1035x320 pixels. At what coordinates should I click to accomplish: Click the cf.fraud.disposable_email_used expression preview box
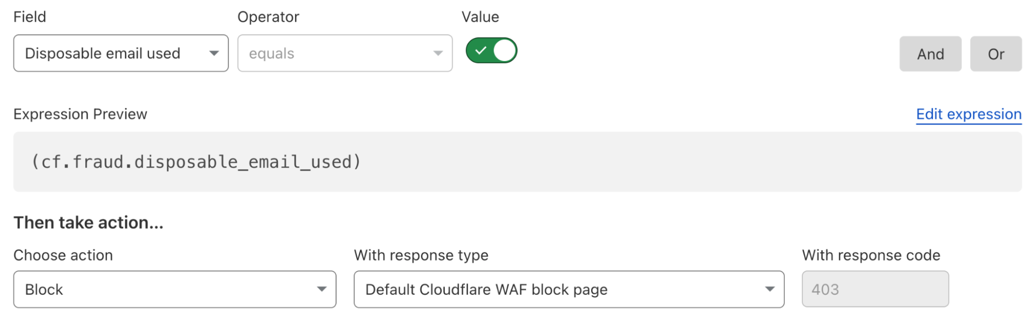[x=517, y=162]
